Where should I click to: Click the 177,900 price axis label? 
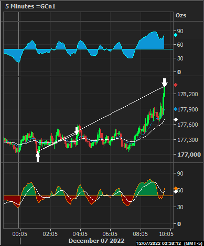[x=188, y=109]
